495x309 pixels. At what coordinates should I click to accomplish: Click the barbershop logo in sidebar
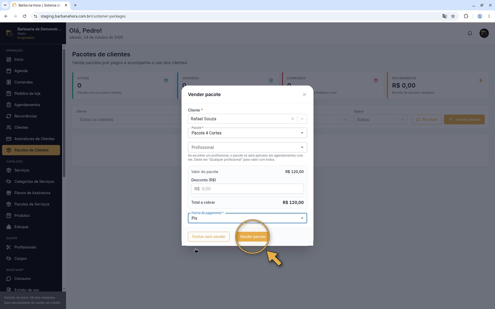click(9, 33)
